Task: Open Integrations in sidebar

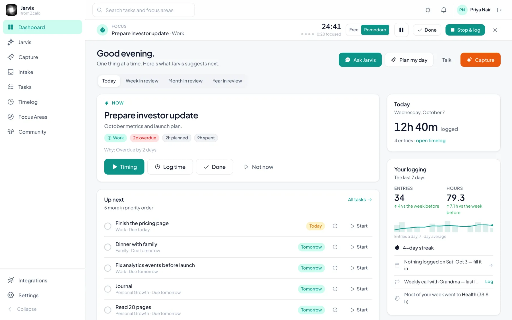Action: pos(42,280)
